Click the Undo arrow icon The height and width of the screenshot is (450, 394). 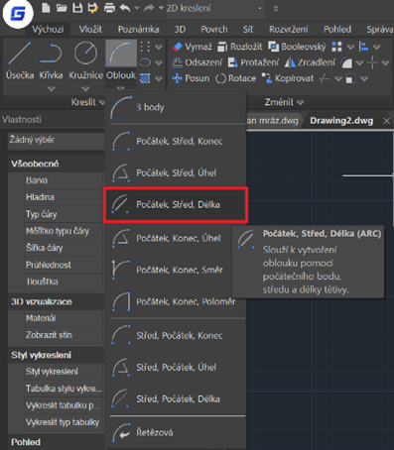pyautogui.click(x=125, y=8)
